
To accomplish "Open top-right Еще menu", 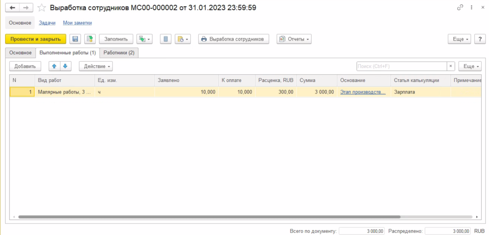I will 459,39.
